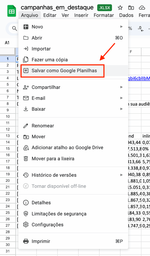Click the decrease decimal places icon
The image size is (150, 256).
pyautogui.click(x=141, y=28)
